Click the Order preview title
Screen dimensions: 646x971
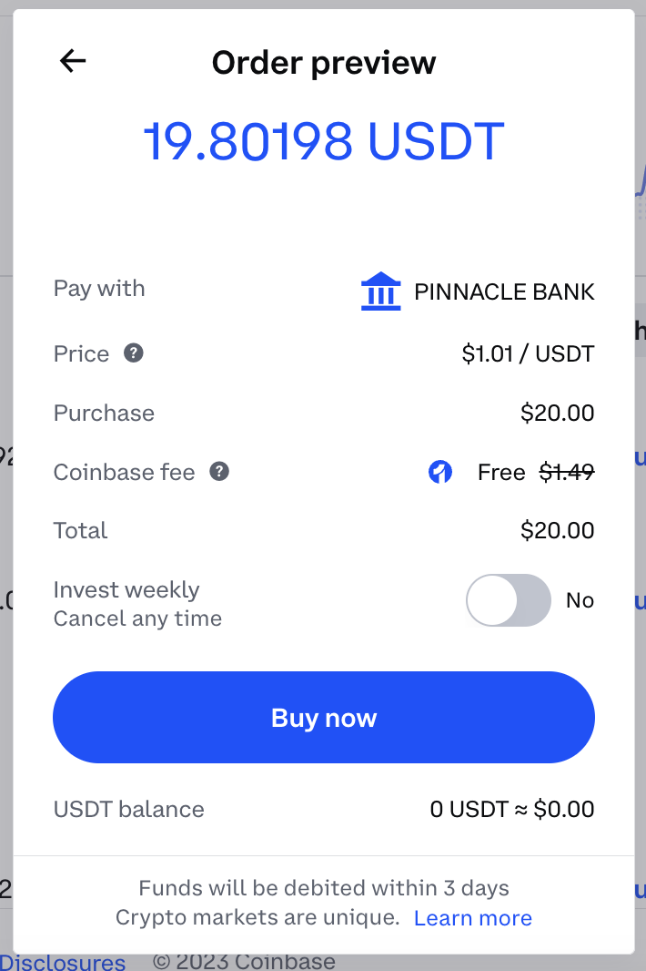pos(324,63)
